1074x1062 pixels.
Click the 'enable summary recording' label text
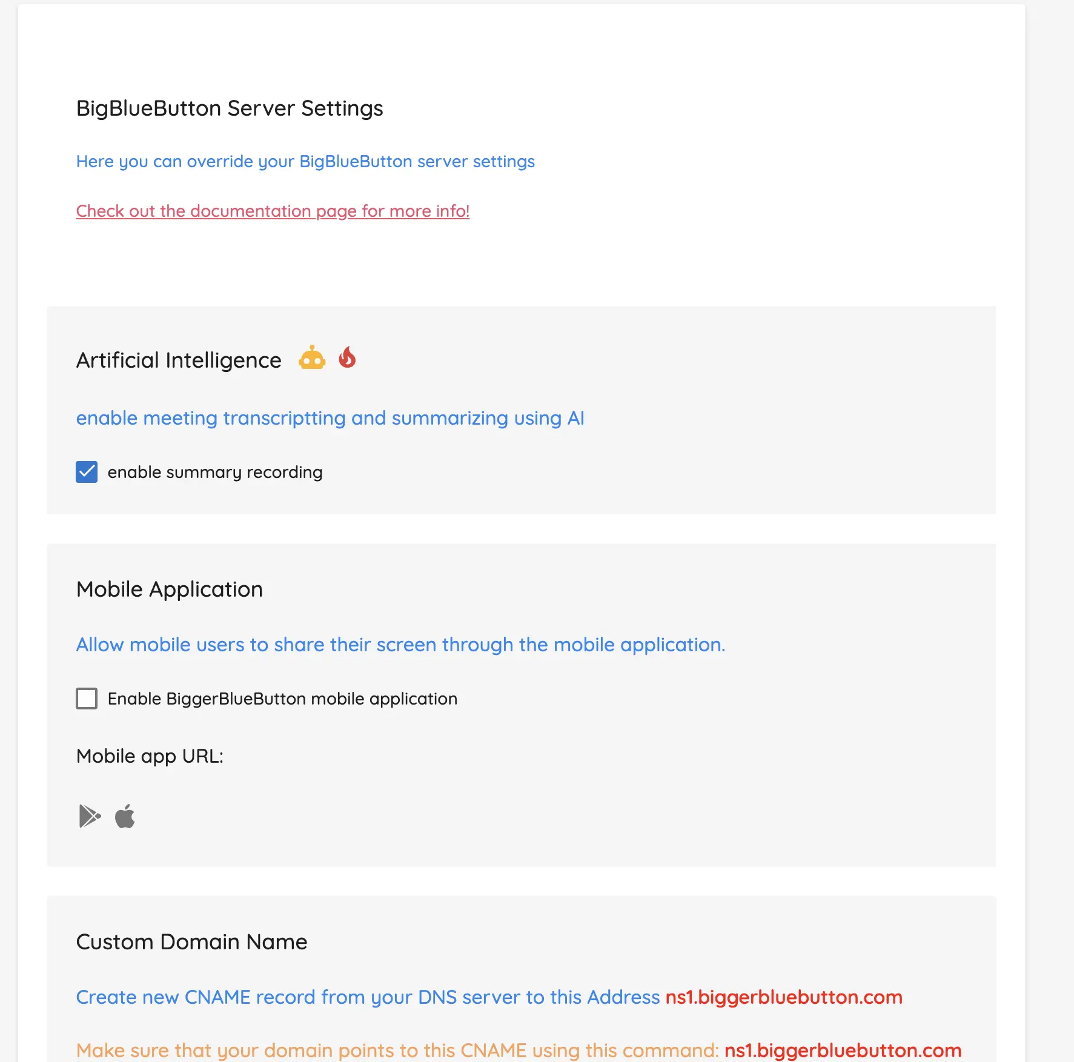pyautogui.click(x=215, y=473)
